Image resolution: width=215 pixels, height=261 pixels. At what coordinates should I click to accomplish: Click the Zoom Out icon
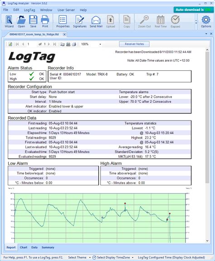144,21
